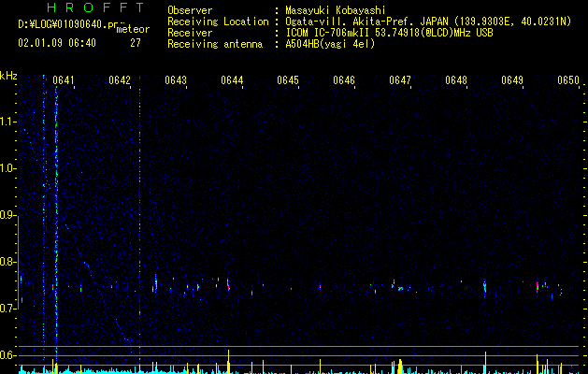
Task: Click the HROFFT program title
Action: click(96, 7)
